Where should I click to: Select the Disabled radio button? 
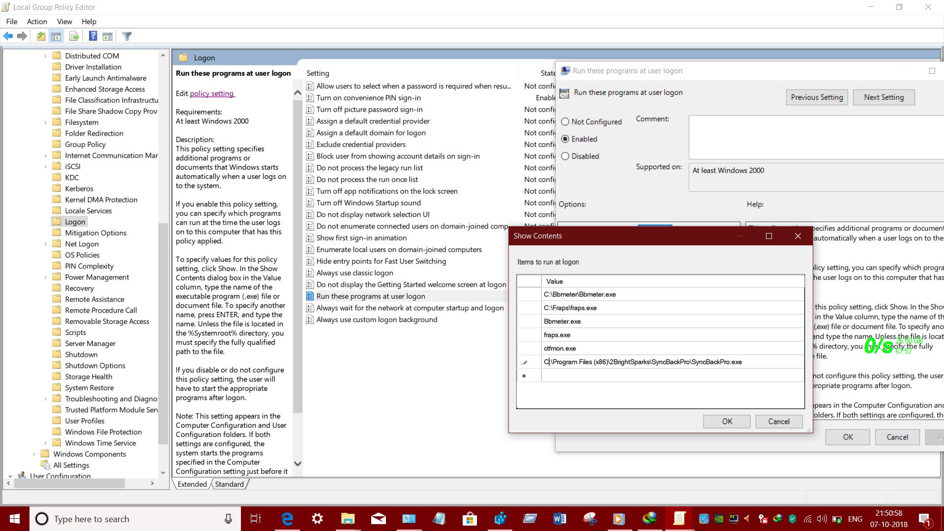click(x=565, y=156)
